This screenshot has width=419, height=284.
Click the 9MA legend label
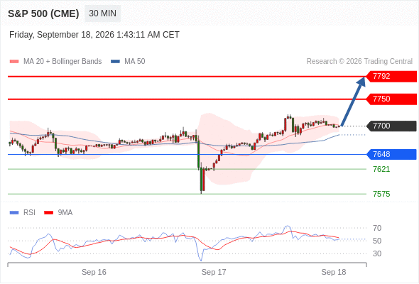[x=65, y=213]
